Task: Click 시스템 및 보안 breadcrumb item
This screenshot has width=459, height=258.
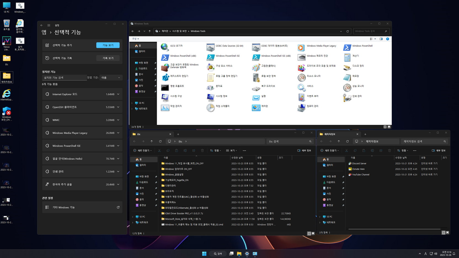Action: pos(180,31)
